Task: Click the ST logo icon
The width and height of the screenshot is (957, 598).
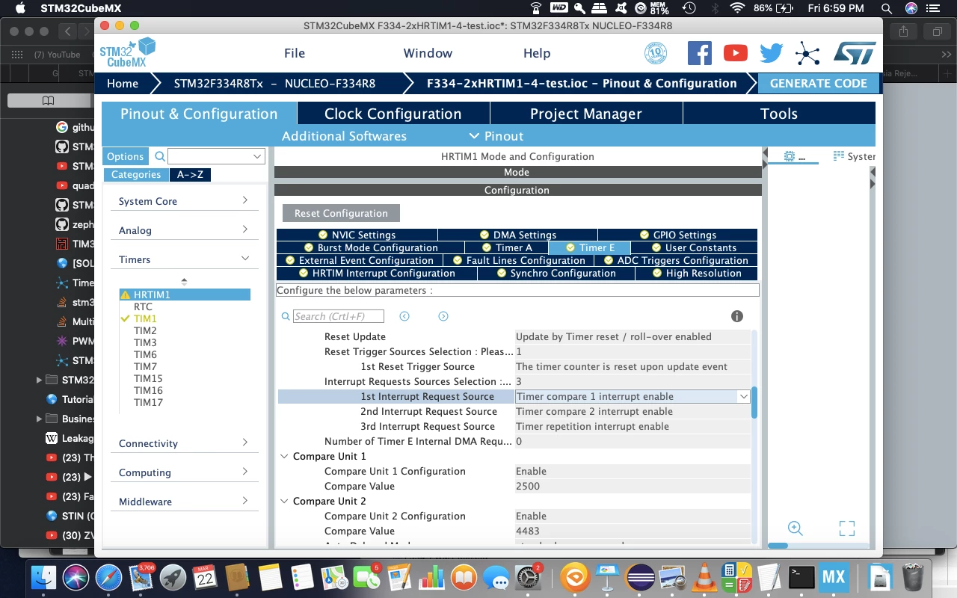Action: tap(854, 53)
